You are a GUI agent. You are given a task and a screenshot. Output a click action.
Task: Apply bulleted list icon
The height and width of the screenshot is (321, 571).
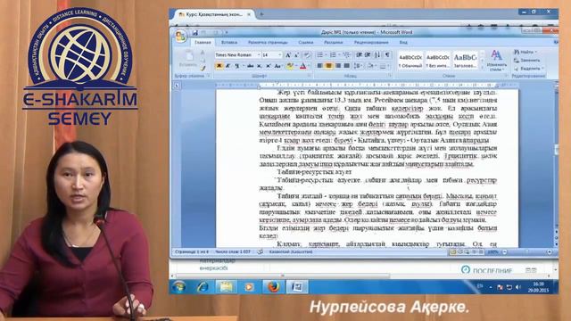319,55
